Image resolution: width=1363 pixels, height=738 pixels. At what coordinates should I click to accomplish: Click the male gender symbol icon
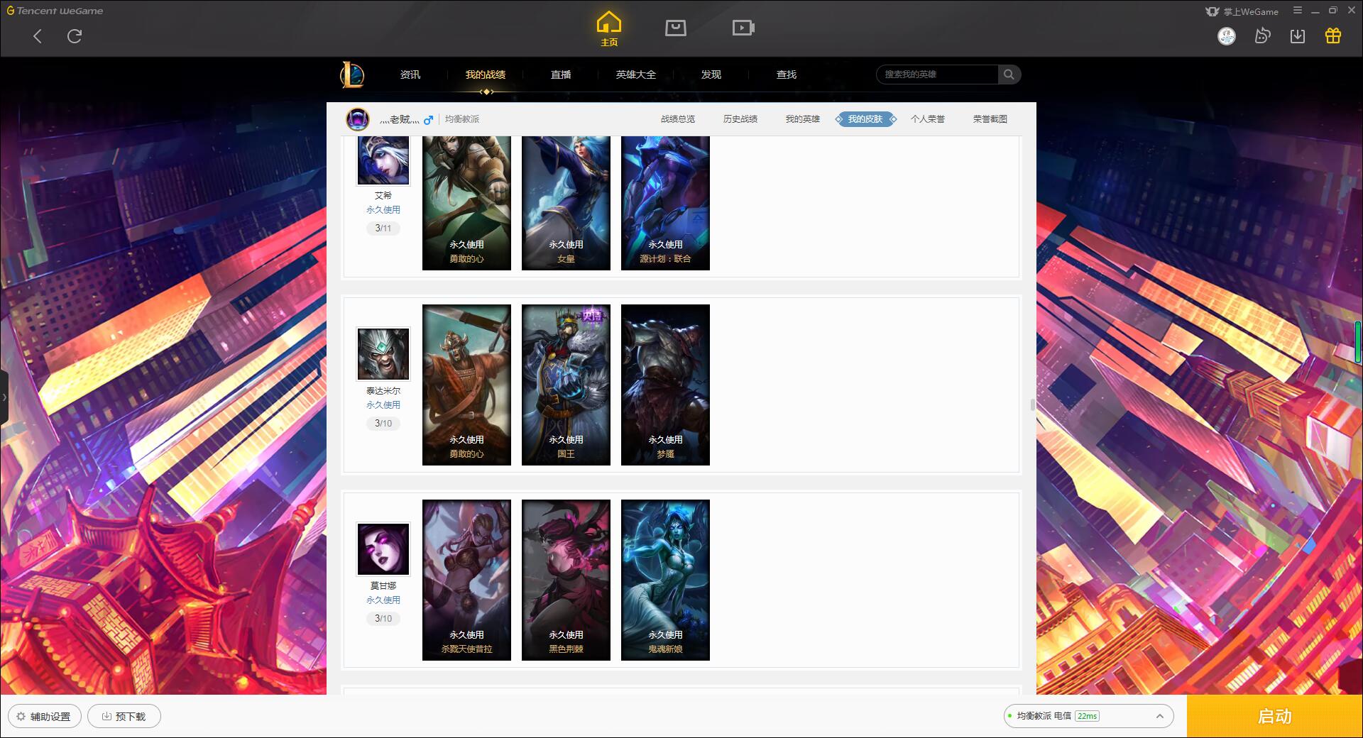point(428,120)
